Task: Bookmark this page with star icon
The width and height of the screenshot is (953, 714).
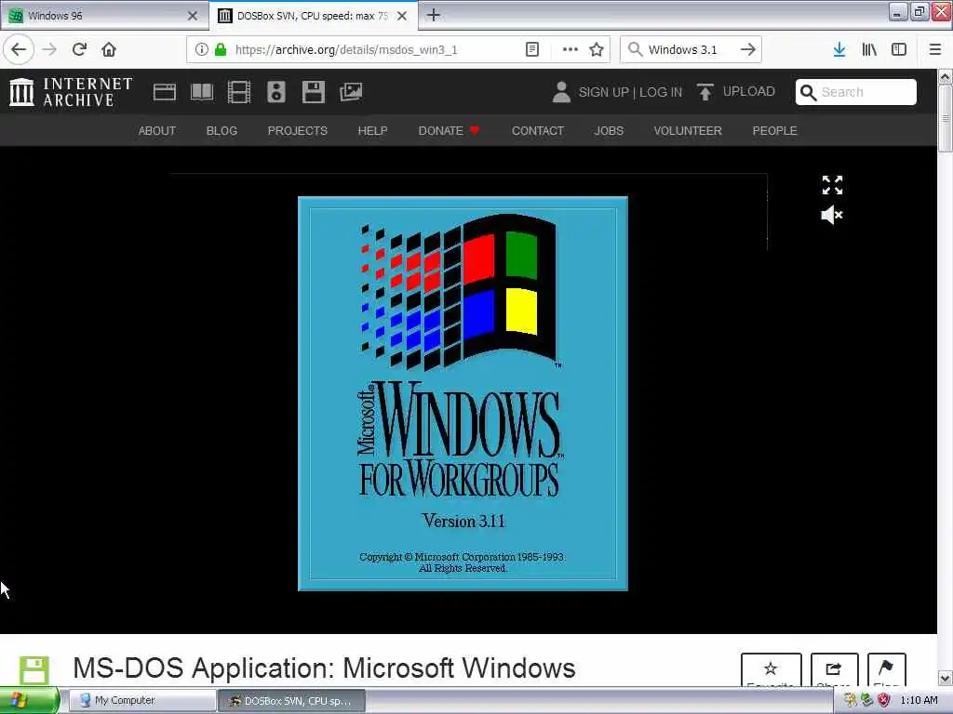Action: pyautogui.click(x=597, y=49)
